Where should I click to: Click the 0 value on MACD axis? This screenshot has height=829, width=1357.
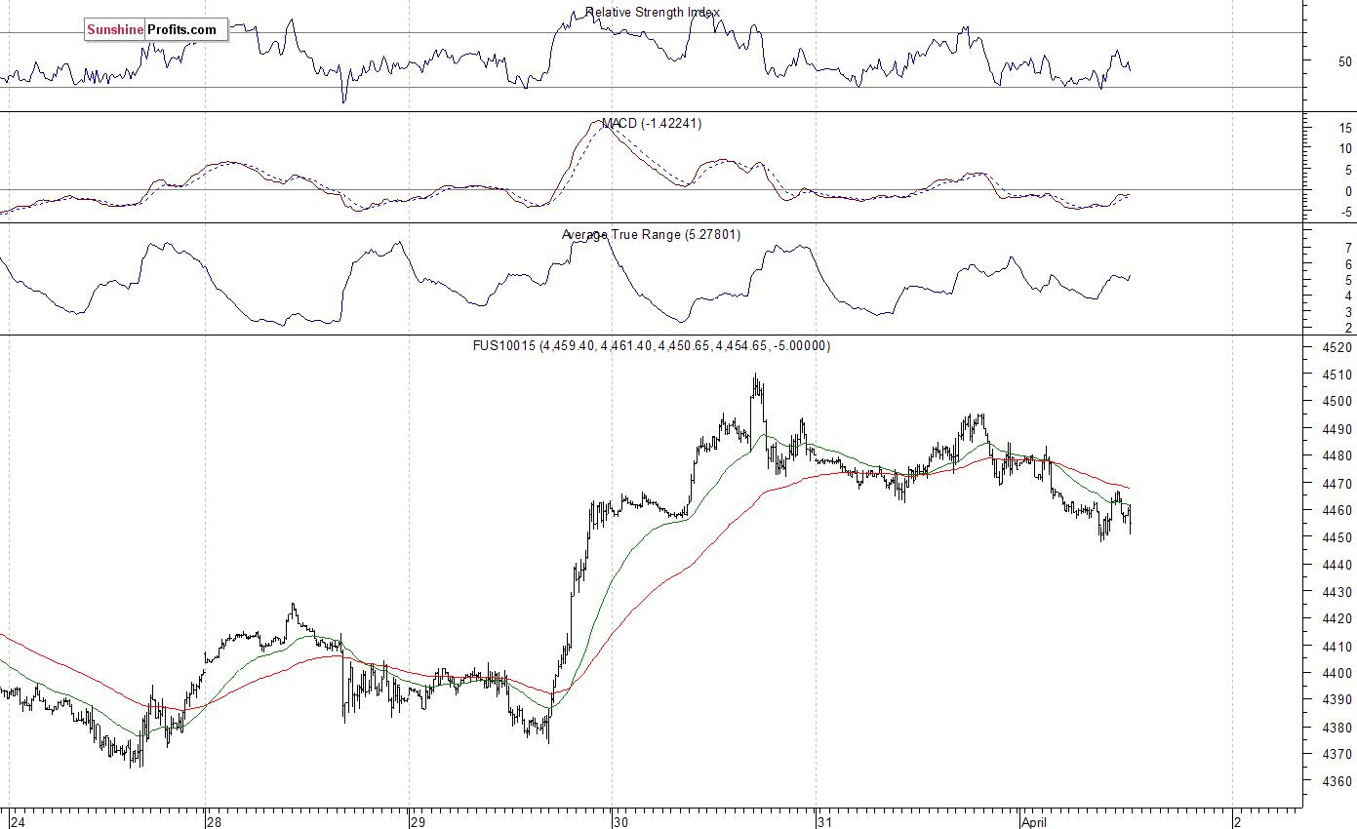[x=1347, y=192]
